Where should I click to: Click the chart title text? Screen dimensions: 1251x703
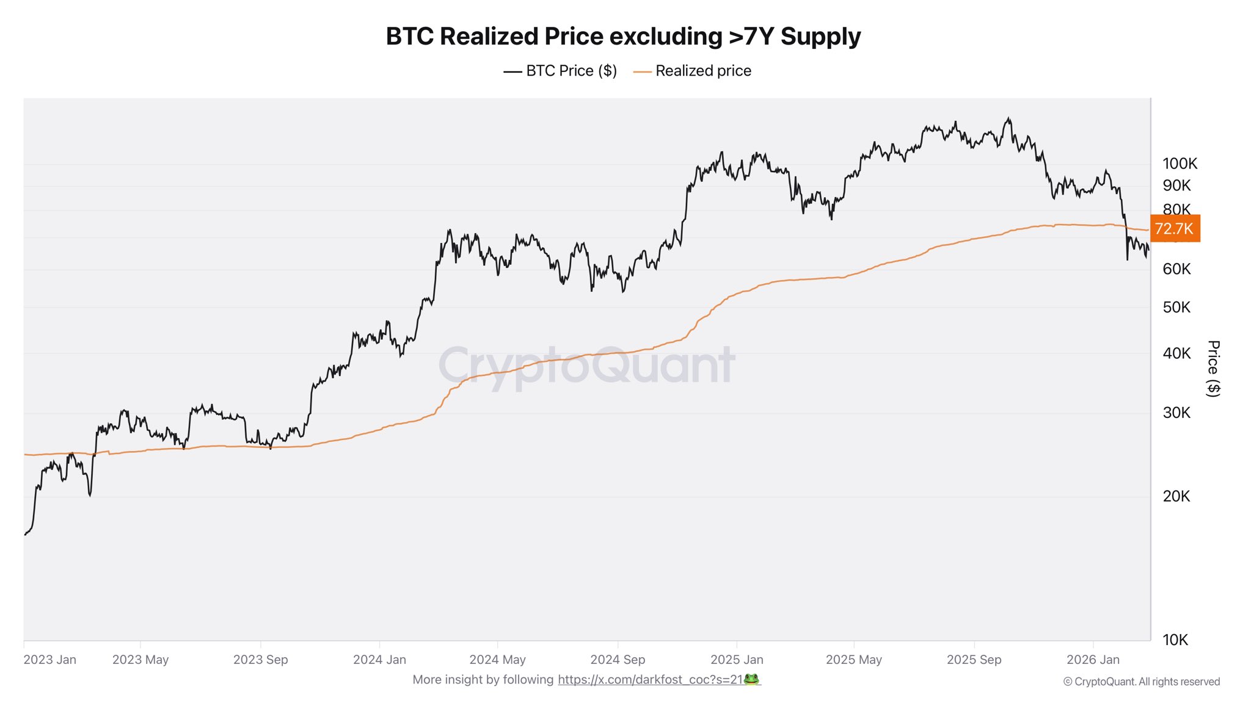623,37
